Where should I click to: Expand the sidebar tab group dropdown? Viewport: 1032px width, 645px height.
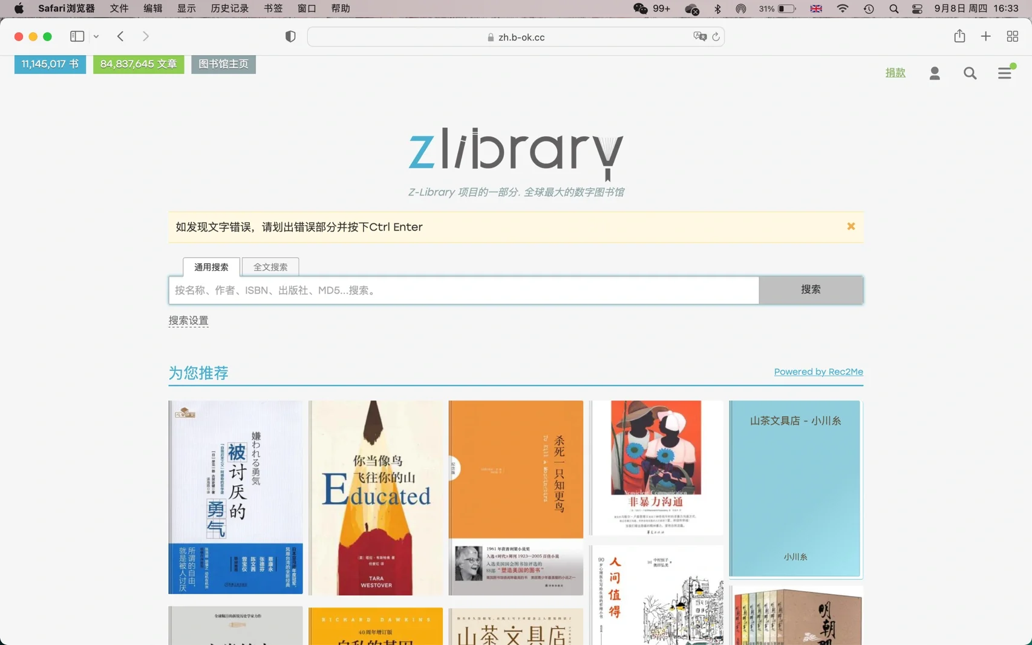96,36
